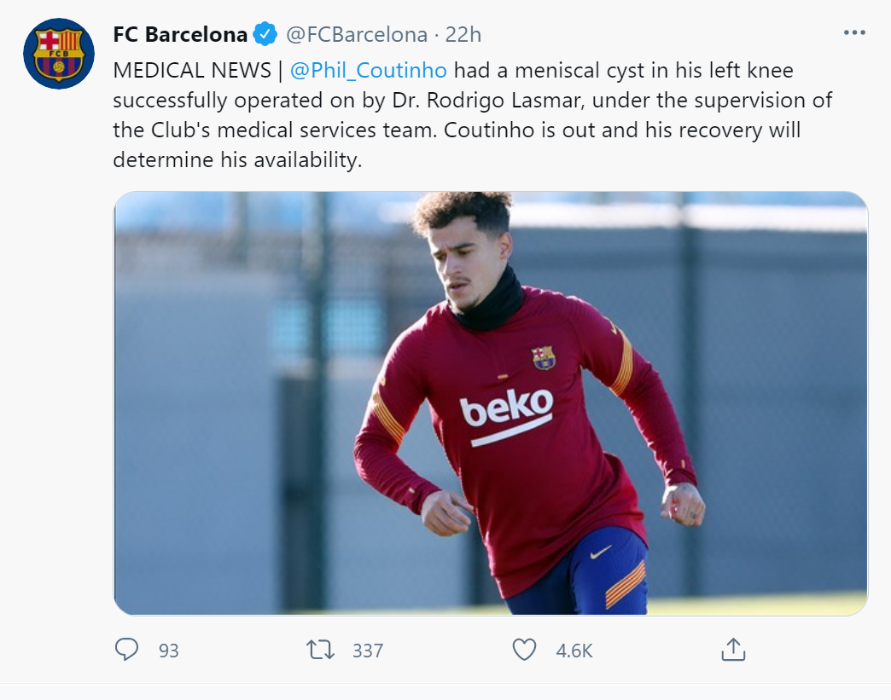Click the Barcelona crest on the training shirt
The width and height of the screenshot is (891, 700).
[544, 357]
